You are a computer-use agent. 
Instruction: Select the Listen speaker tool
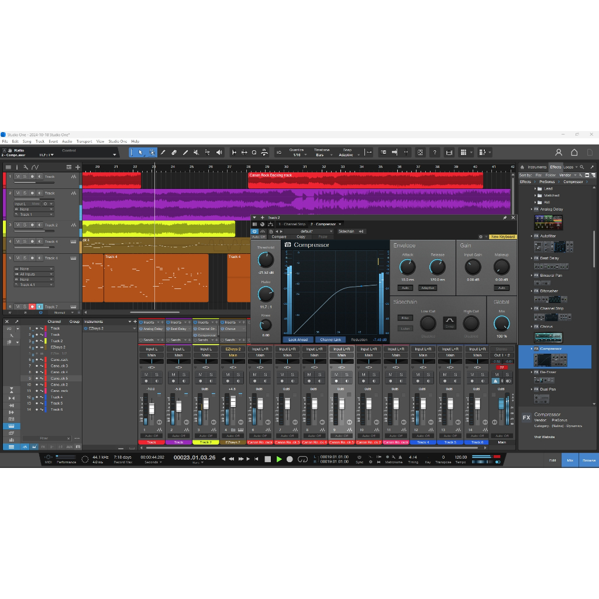[219, 153]
